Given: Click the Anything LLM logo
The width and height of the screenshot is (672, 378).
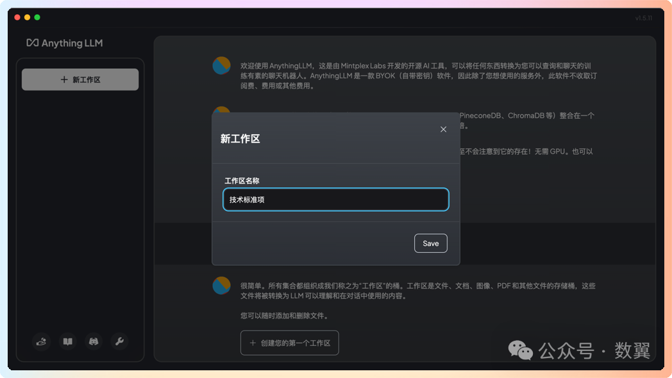Looking at the screenshot, I should (x=65, y=43).
